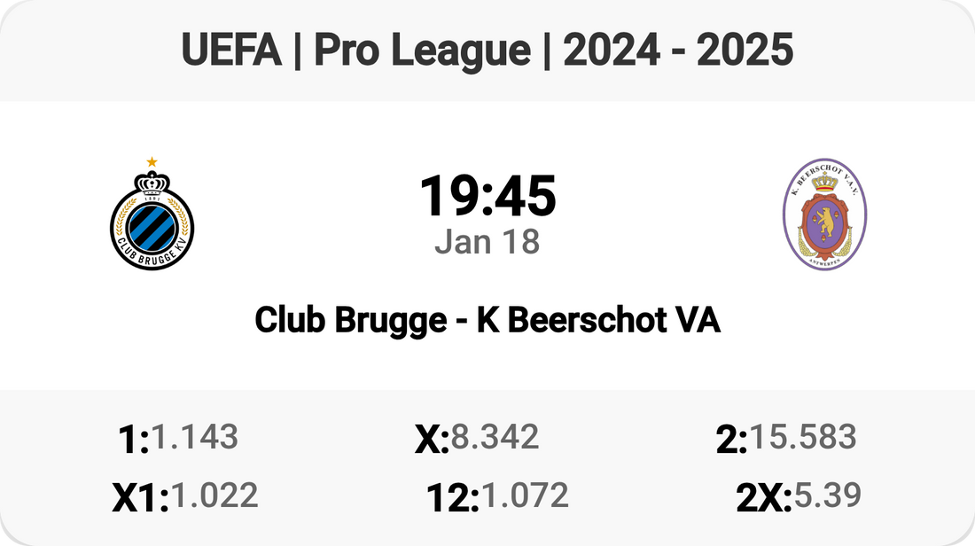Pick draw odds 8.342
This screenshot has height=546, width=975.
[495, 436]
